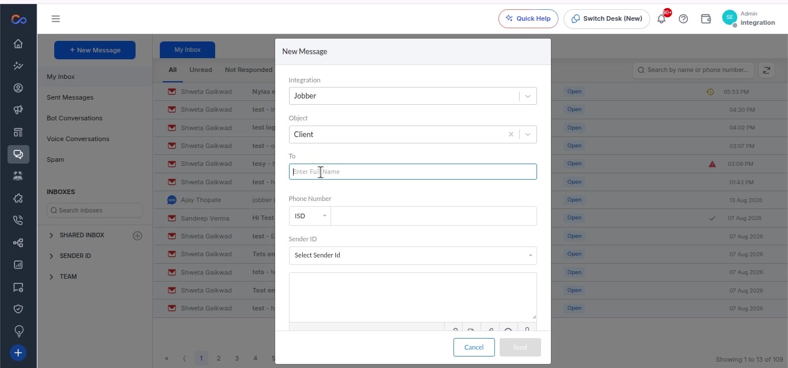Viewport: 788px width, 368px height.
Task: Go to Home icon in sidebar
Action: coord(18,44)
